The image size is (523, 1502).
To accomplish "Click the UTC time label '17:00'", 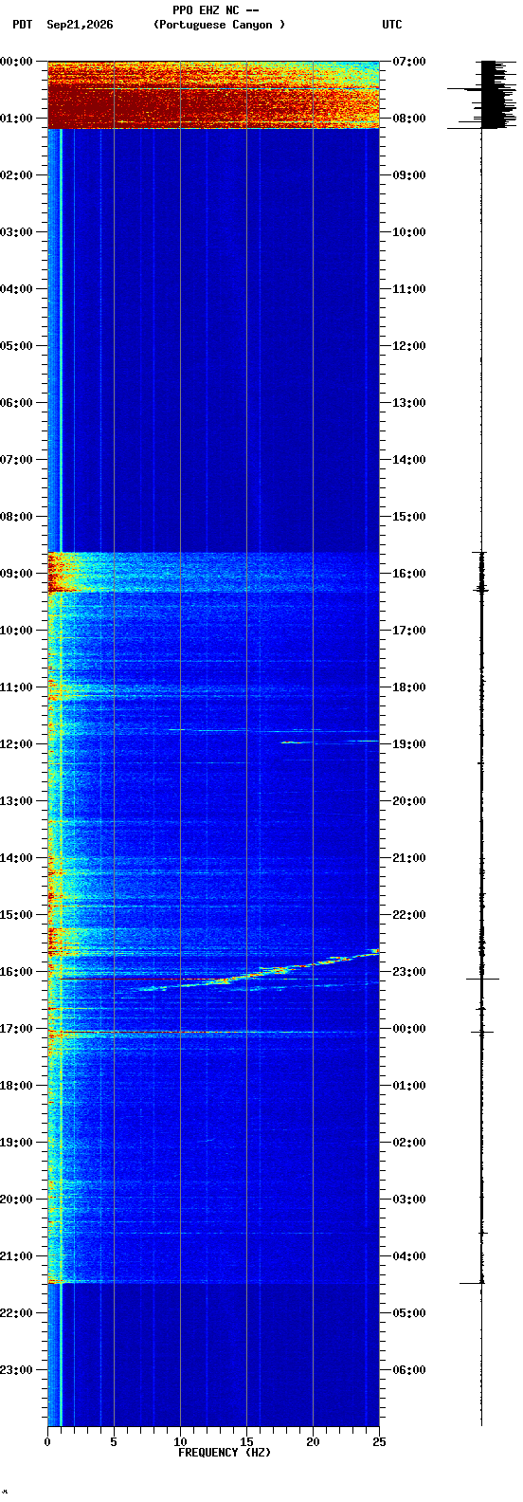I will (x=409, y=631).
